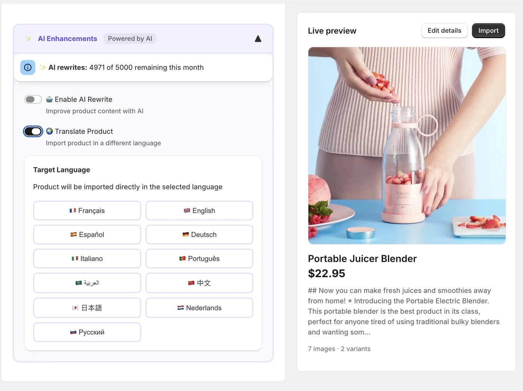Click the French flag icon

73,211
